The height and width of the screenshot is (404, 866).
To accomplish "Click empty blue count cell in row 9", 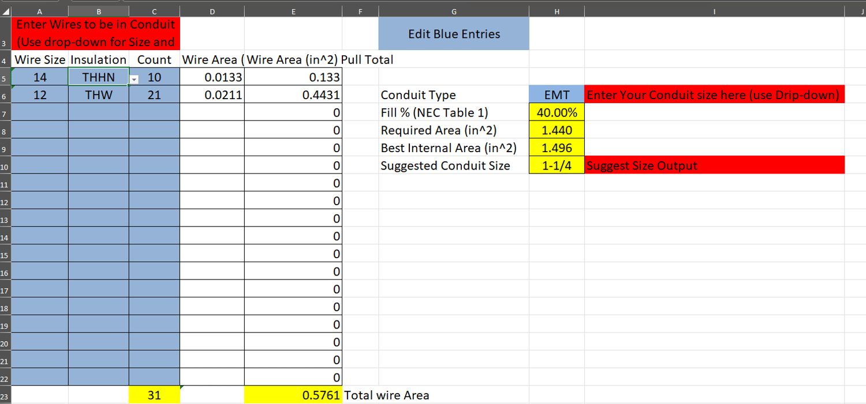I will (x=154, y=148).
